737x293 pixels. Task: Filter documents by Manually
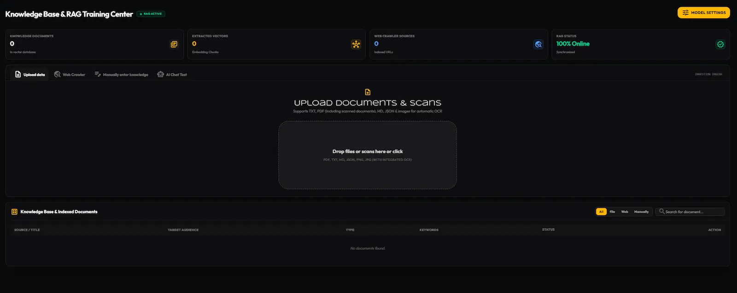tap(641, 212)
